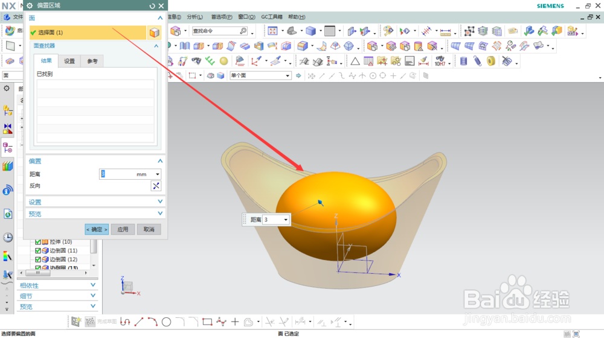Click the magnifier in the 查找命令 box

(x=243, y=31)
